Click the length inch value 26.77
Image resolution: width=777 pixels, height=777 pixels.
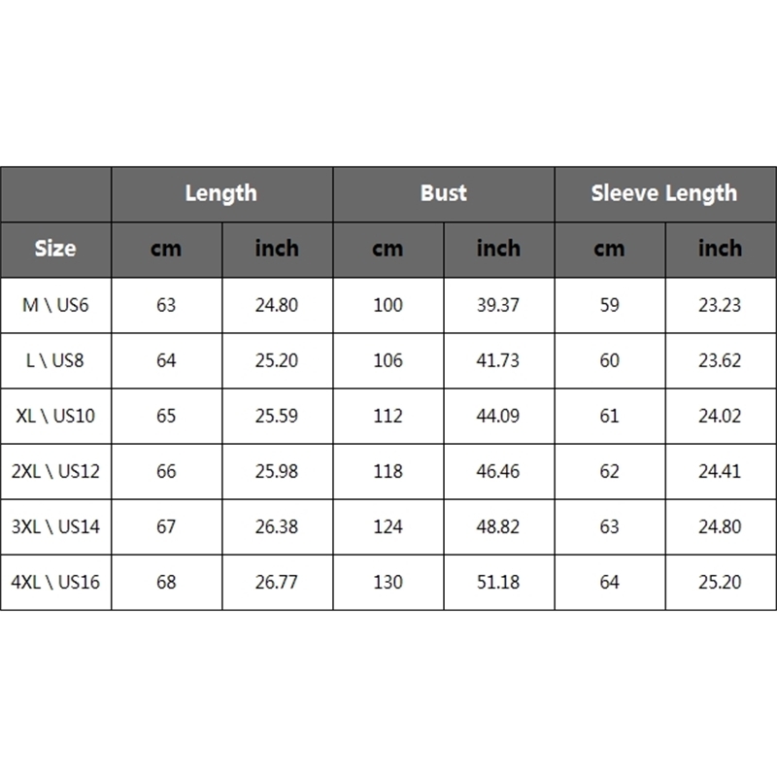point(277,582)
